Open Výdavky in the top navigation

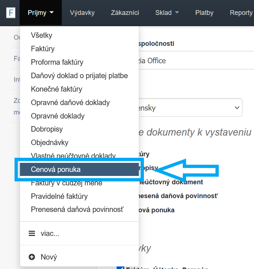pos(82,13)
